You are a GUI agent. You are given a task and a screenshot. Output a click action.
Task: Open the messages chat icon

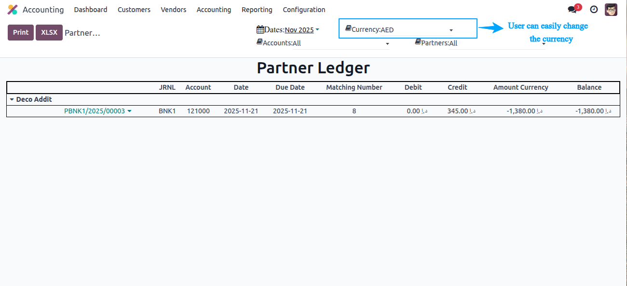pos(572,10)
